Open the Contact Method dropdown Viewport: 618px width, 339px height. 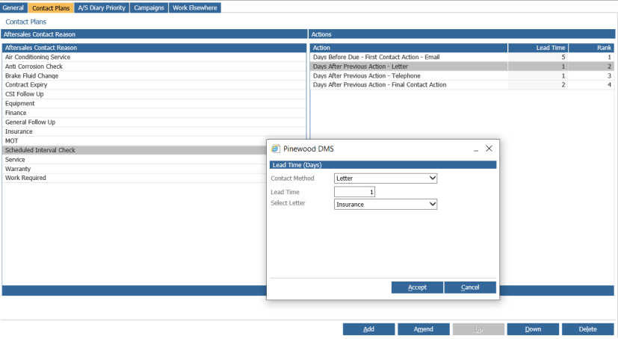click(x=386, y=178)
